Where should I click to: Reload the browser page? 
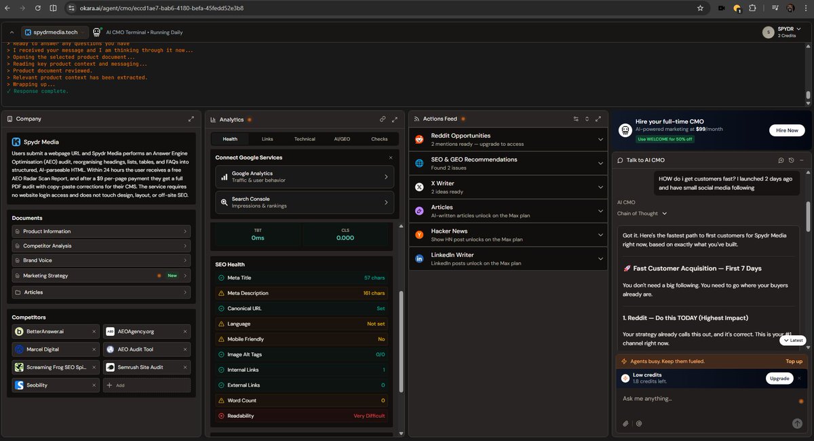[x=38, y=8]
